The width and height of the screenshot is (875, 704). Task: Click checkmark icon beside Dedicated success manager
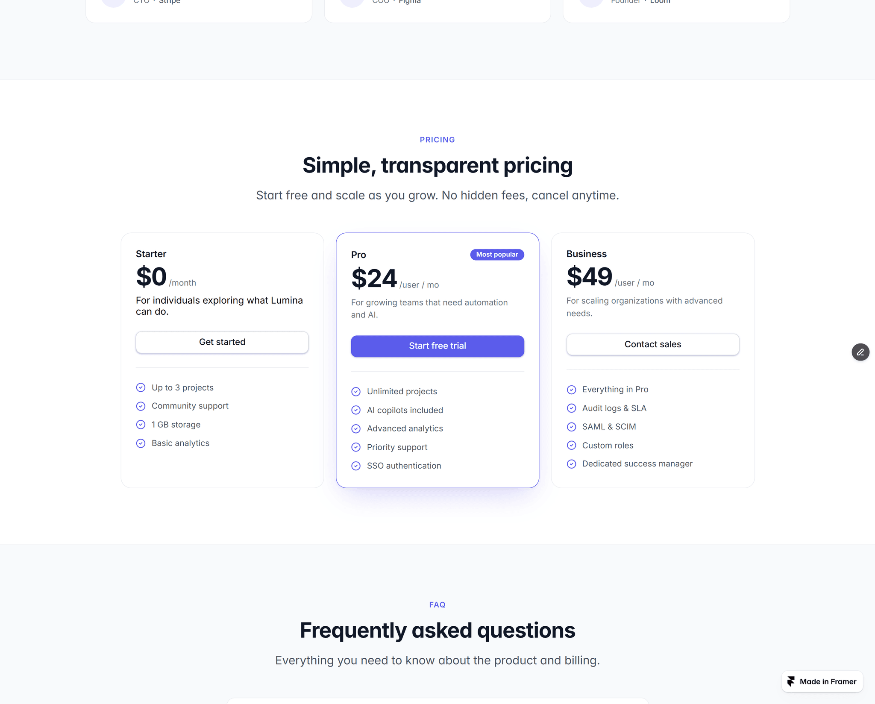pos(571,464)
